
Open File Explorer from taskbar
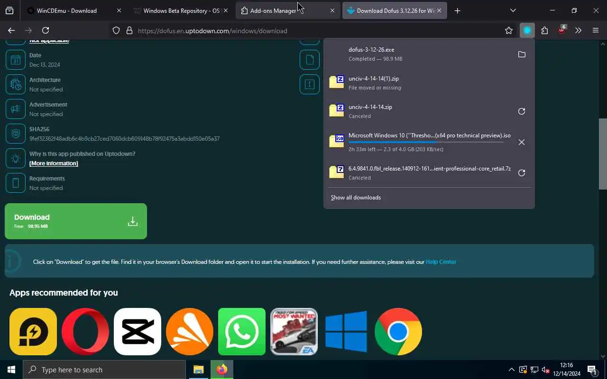coord(198,370)
